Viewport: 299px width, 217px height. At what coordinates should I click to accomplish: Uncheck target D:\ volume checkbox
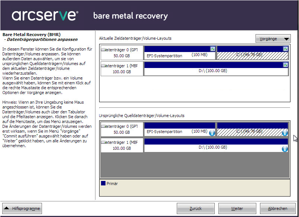286,65
